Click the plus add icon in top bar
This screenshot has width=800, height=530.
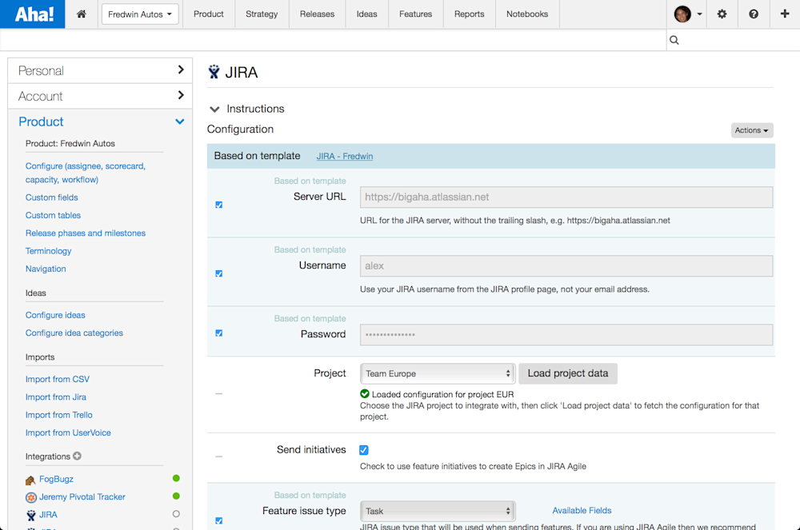point(785,14)
